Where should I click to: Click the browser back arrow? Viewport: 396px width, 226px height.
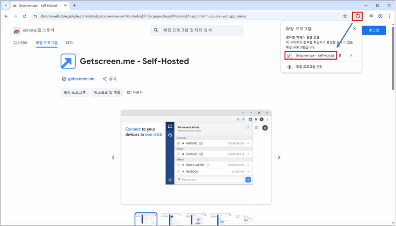click(x=6, y=16)
